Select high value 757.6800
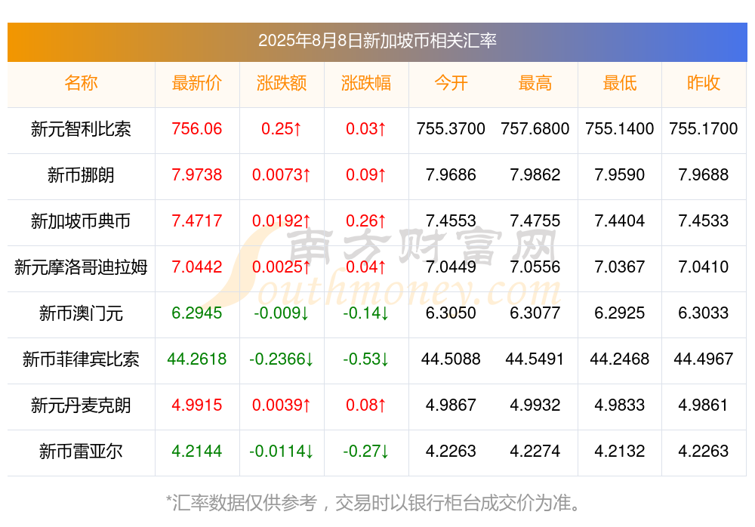Viewport: 755px width, 527px height. [x=535, y=128]
